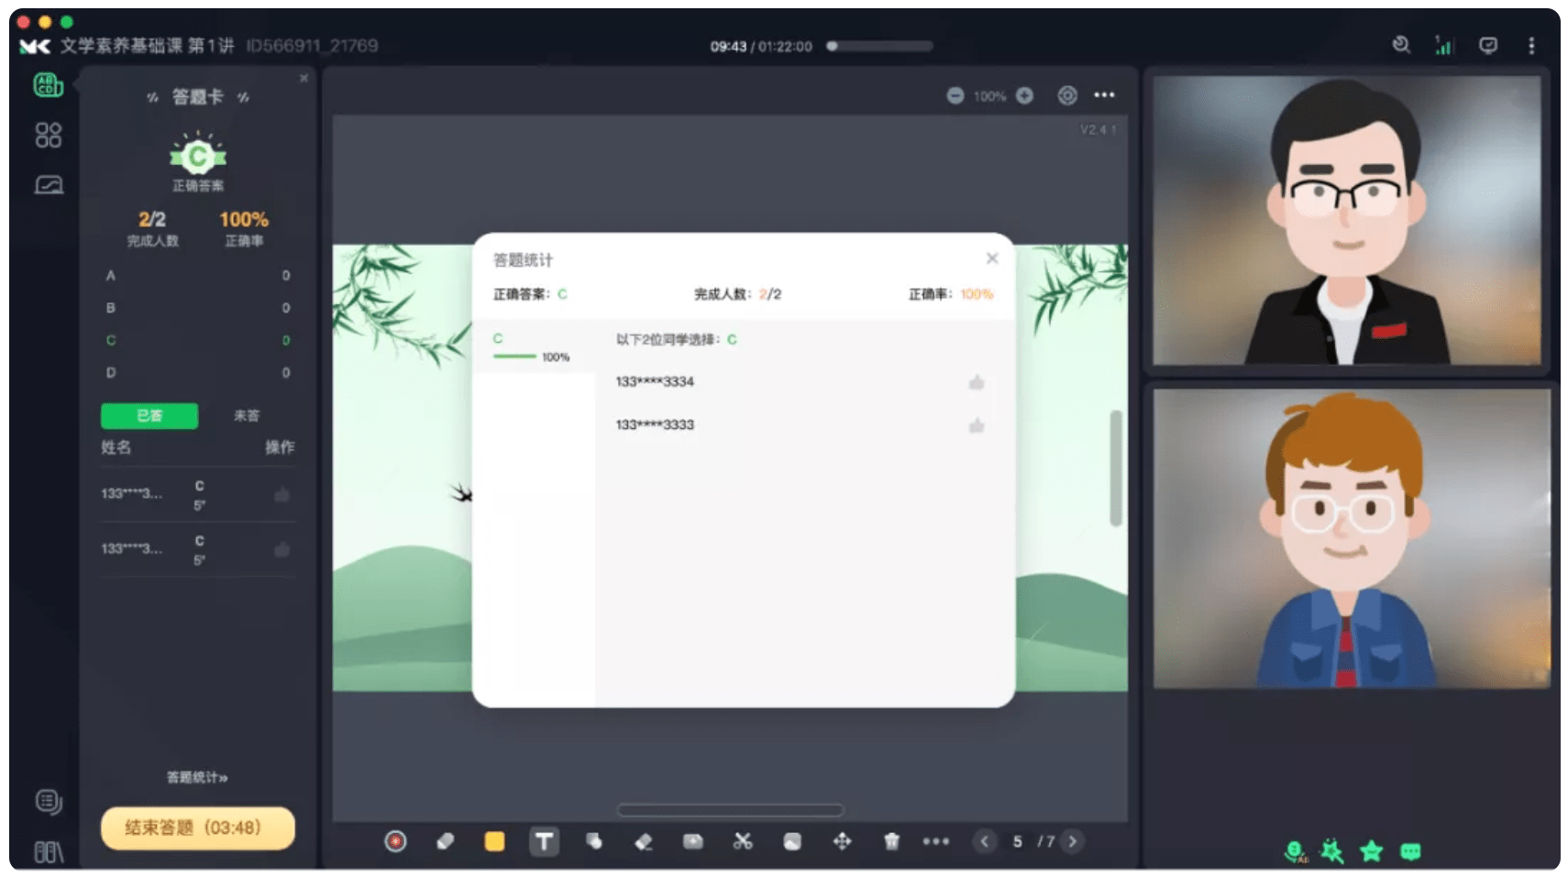The height and width of the screenshot is (878, 1568).
Task: Switch to the unanswered tab
Action: [247, 415]
